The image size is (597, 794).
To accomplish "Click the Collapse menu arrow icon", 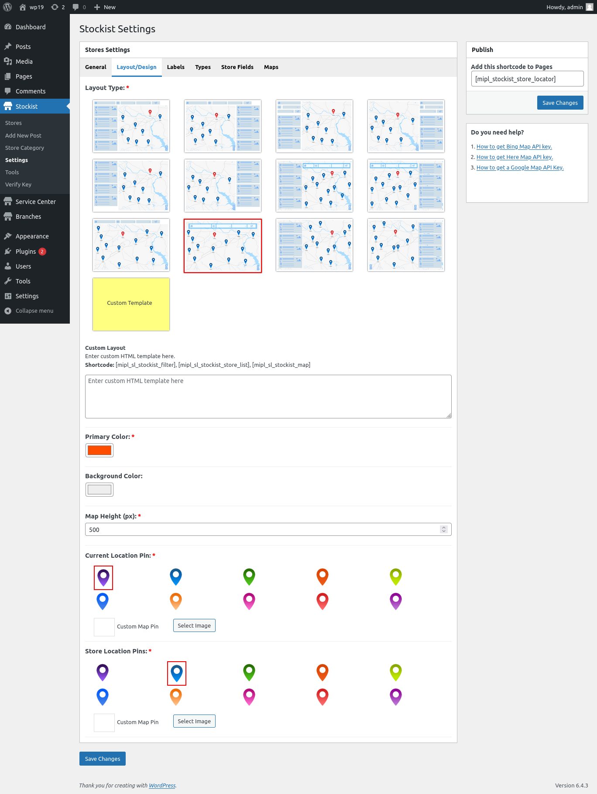I will tap(8, 311).
